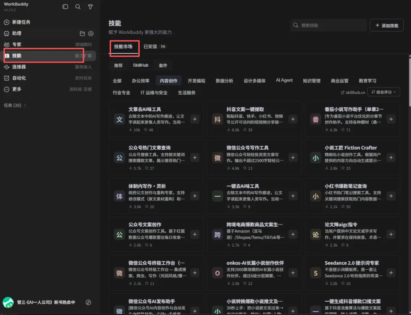Add the 微信公众号终极工作台 skill with plus

195,273
